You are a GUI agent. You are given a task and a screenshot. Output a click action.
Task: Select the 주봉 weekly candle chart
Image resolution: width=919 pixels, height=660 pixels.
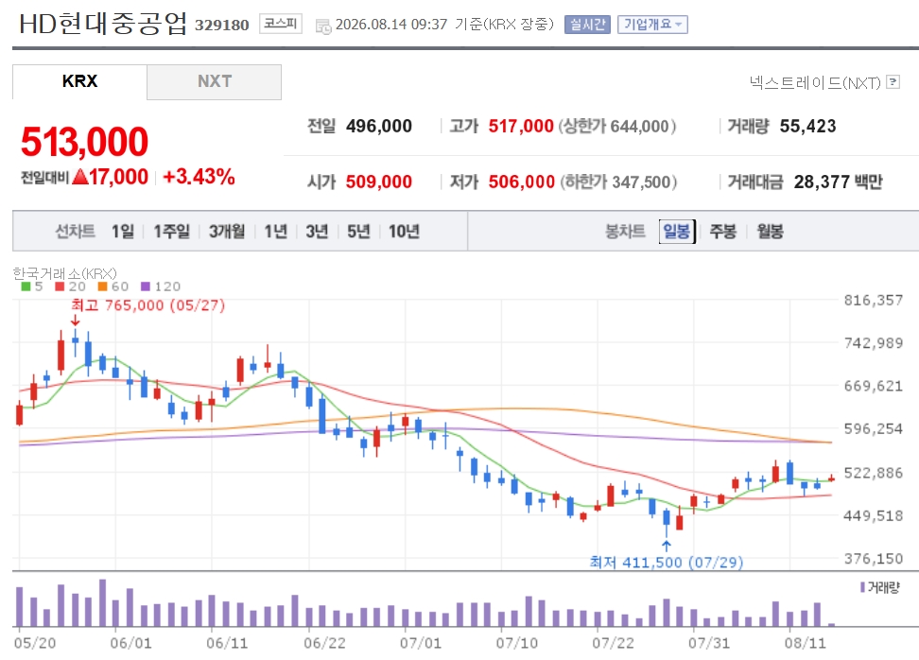pyautogui.click(x=723, y=232)
